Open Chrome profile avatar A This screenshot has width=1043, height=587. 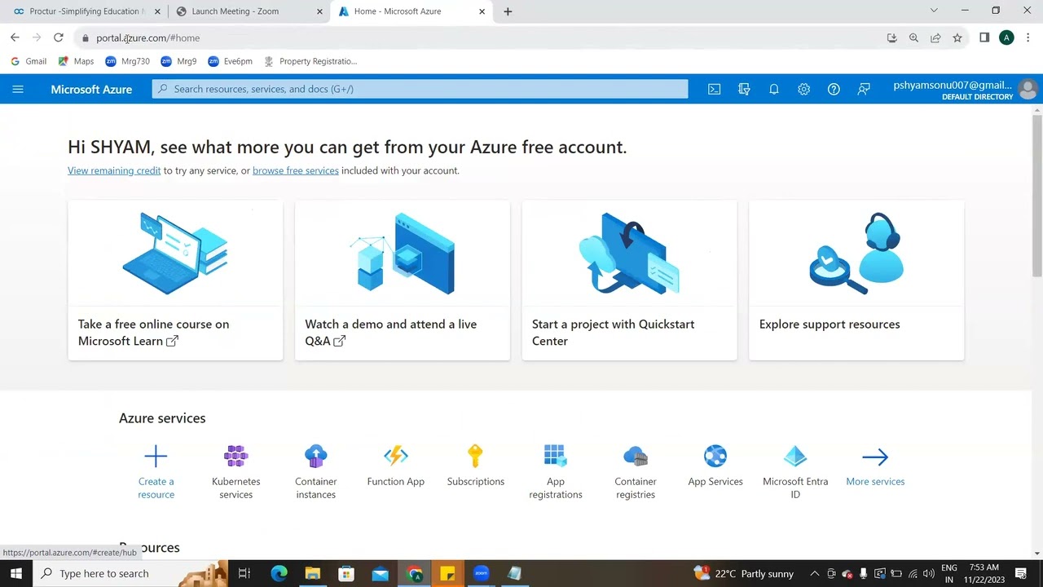pos(1006,38)
